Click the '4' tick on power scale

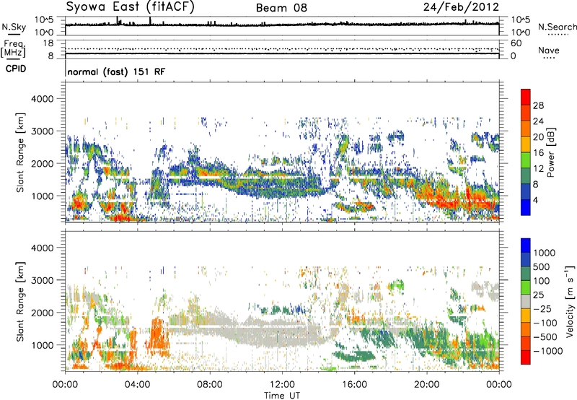pyautogui.click(x=535, y=200)
